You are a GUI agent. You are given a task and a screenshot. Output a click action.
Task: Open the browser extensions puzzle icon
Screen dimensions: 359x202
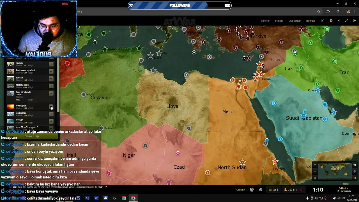[x=328, y=12]
